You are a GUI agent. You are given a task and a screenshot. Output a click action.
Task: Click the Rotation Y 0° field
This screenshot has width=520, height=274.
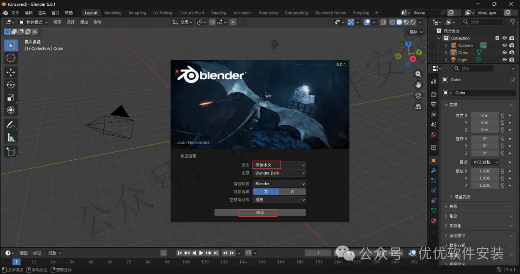click(x=485, y=146)
